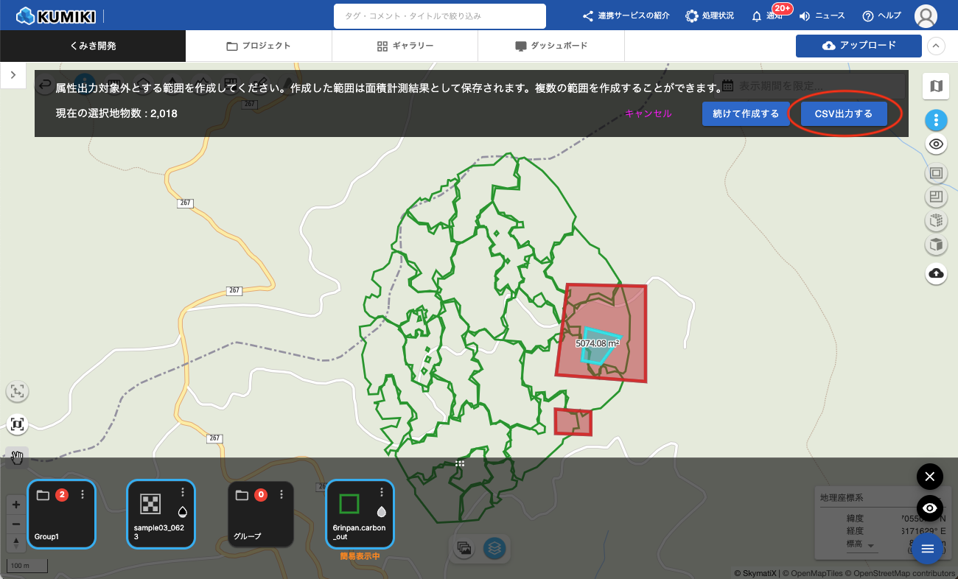The width and height of the screenshot is (958, 579).
Task: Expand the left sidebar with chevron arrow
Action: [13, 75]
